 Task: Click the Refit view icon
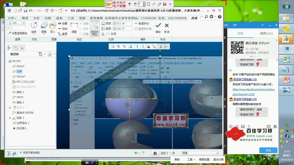[112, 46]
